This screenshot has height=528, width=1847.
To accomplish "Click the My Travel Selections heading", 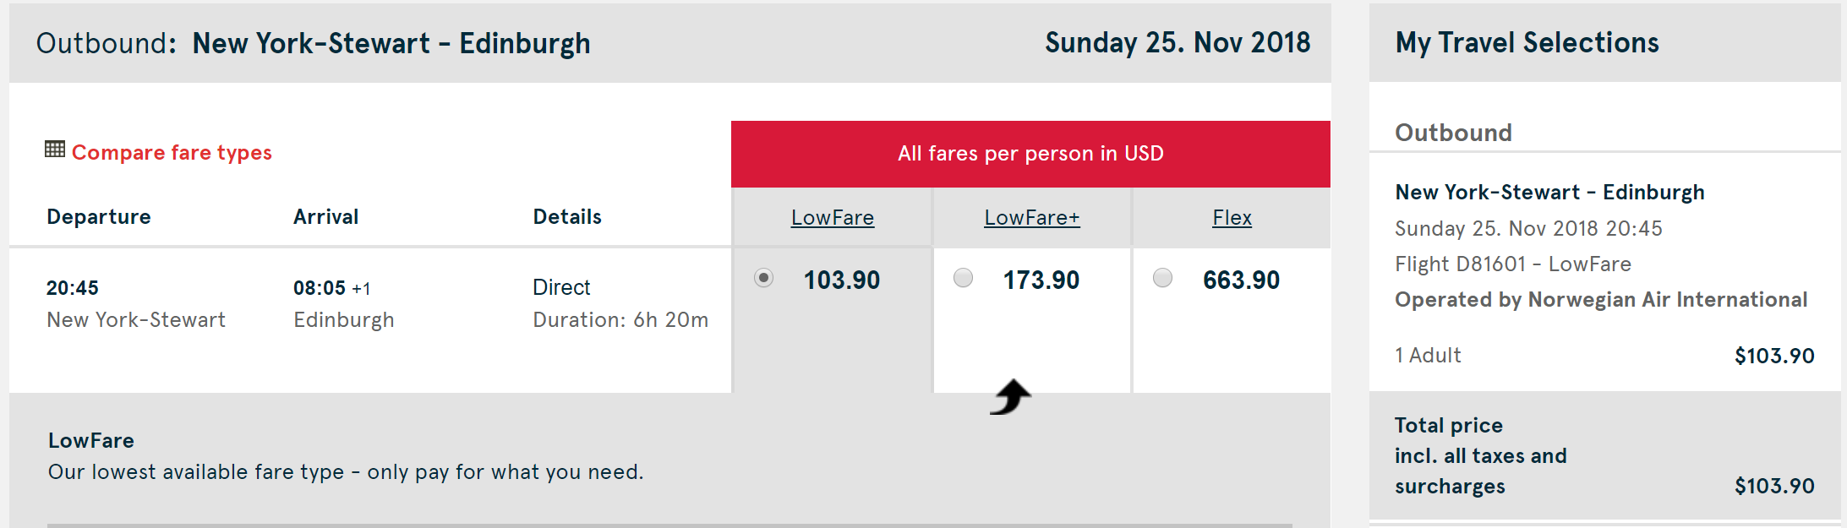I will tap(1527, 43).
